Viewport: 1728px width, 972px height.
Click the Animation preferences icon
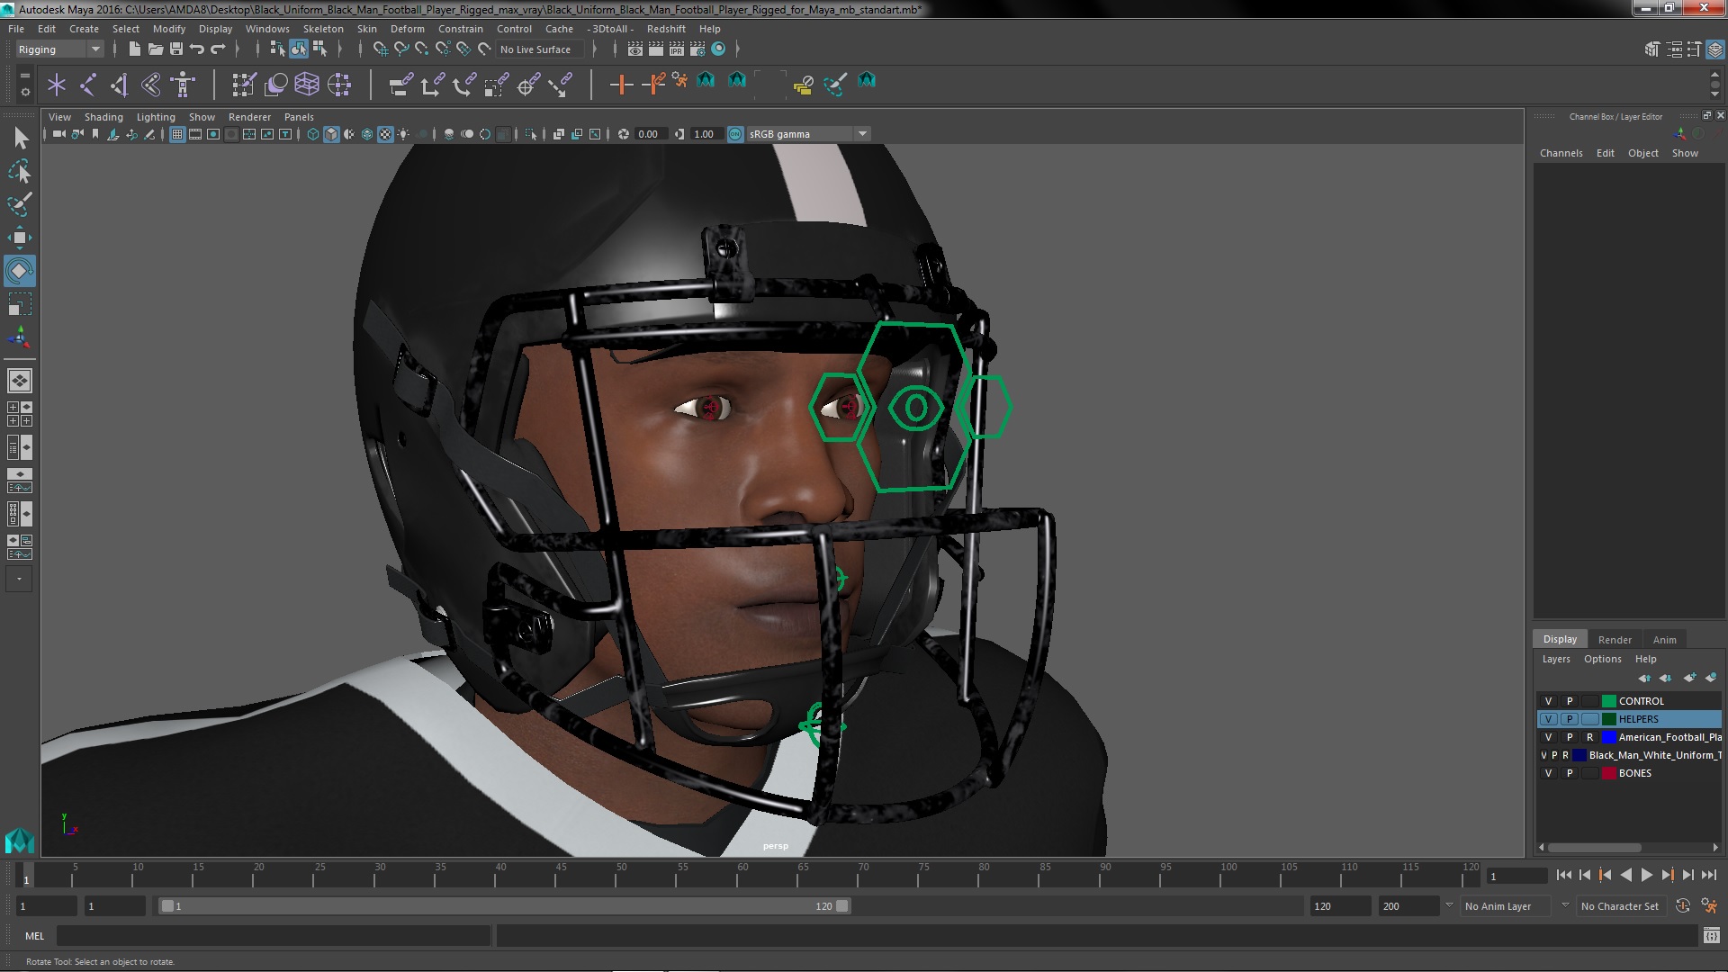click(x=1709, y=906)
